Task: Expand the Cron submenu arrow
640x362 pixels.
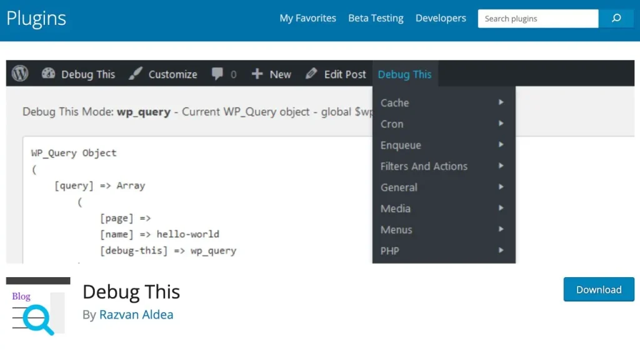Action: pyautogui.click(x=501, y=124)
